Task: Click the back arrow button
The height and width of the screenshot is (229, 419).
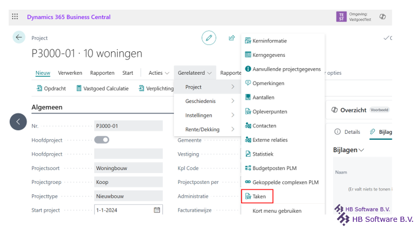Action: (19, 37)
